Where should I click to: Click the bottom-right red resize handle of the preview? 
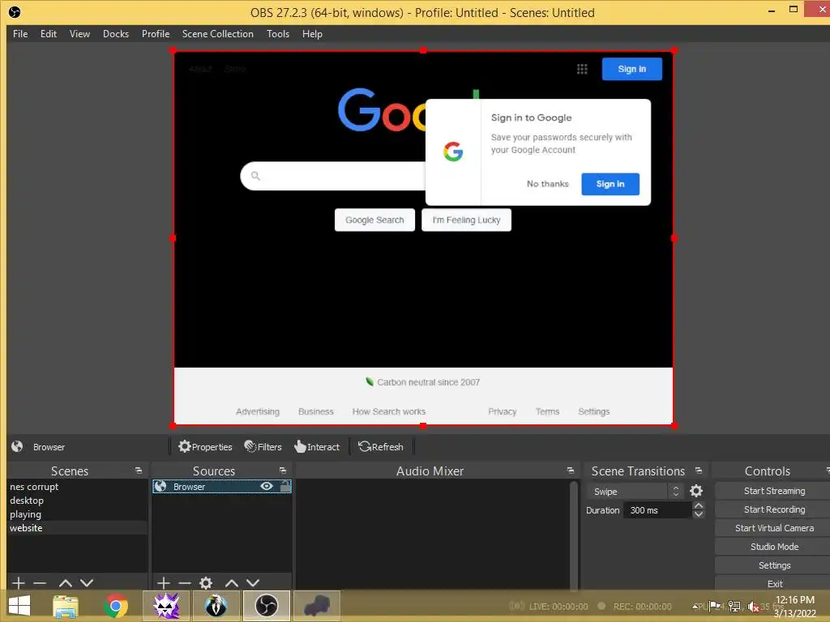[x=674, y=425]
